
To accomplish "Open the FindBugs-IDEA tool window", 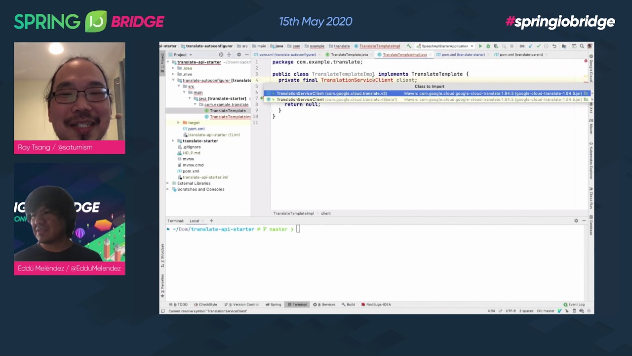I will tap(376, 305).
